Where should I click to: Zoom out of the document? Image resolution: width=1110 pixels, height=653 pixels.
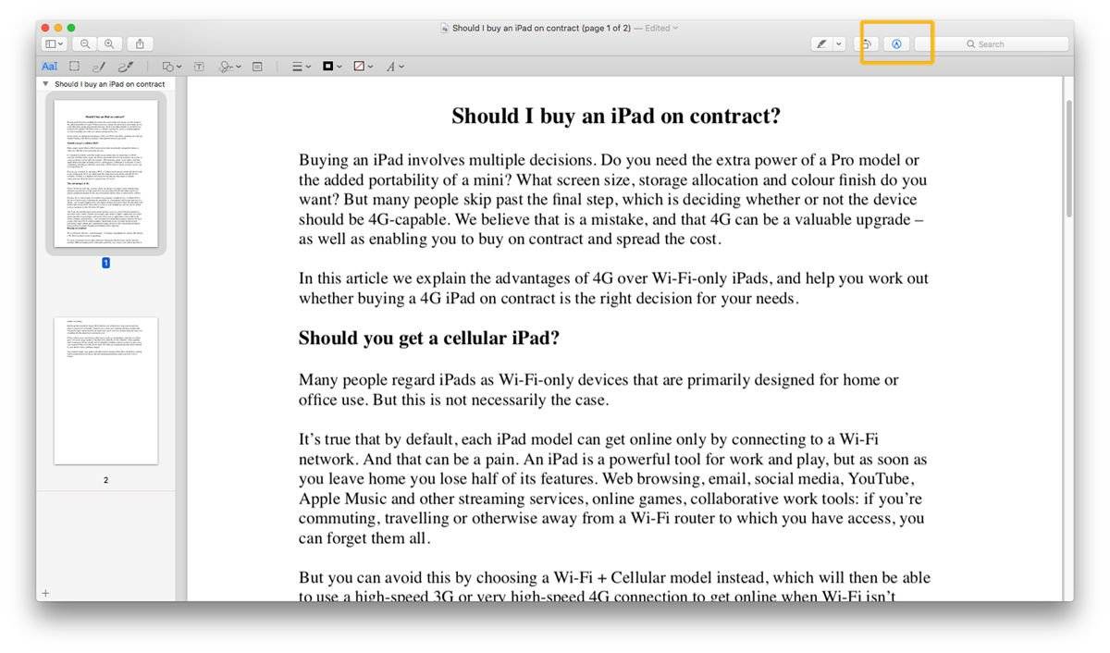[85, 43]
